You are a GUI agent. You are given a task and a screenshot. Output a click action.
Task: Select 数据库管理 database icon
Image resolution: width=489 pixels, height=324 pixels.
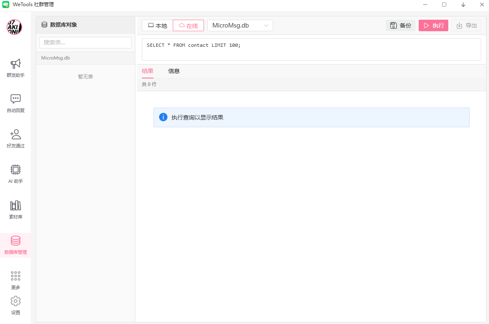[x=16, y=241]
